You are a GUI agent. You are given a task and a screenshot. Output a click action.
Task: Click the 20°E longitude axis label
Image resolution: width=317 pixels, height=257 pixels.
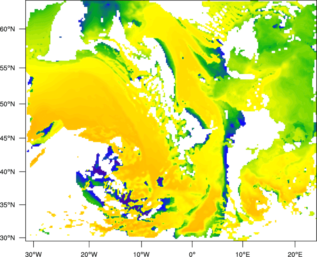pos(295,254)
